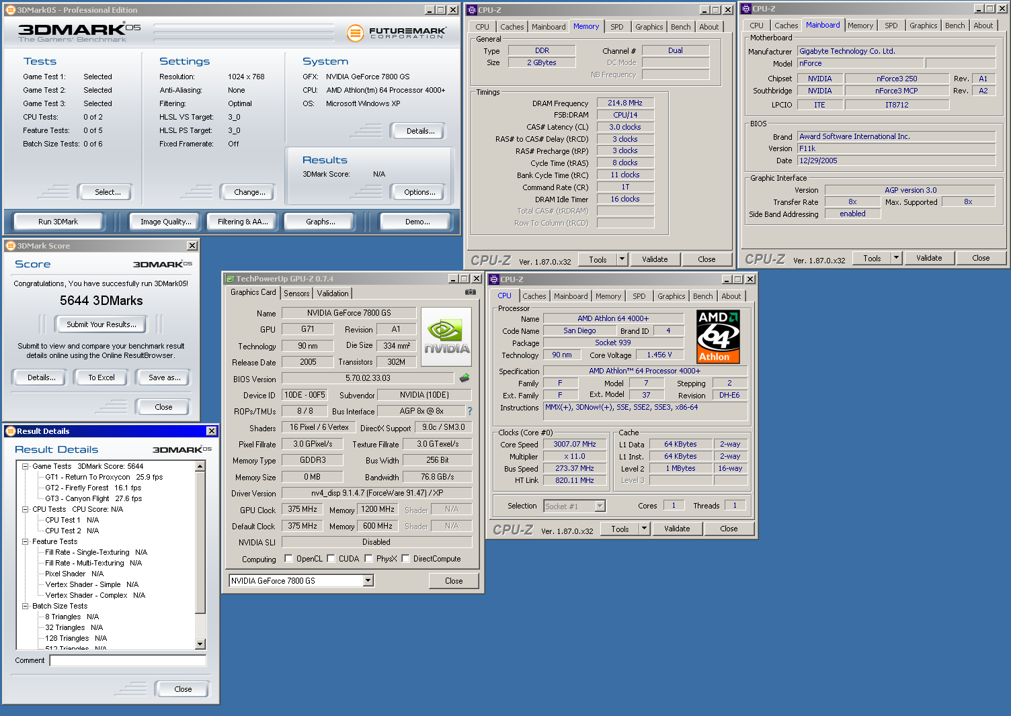Open the Validation tab in GPU-Z
The height and width of the screenshot is (716, 1011).
(x=333, y=294)
